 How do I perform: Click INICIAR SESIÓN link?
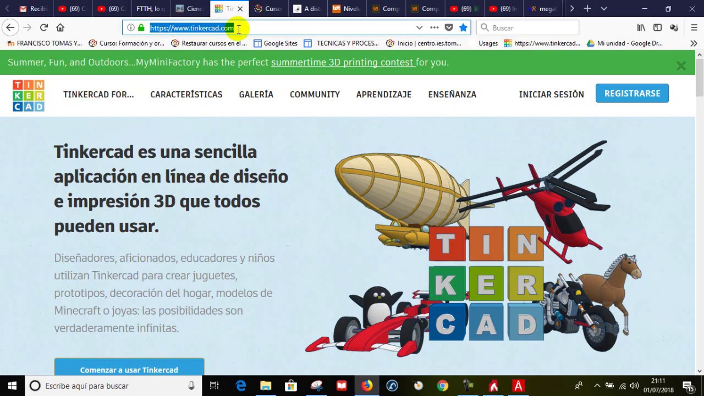552,95
